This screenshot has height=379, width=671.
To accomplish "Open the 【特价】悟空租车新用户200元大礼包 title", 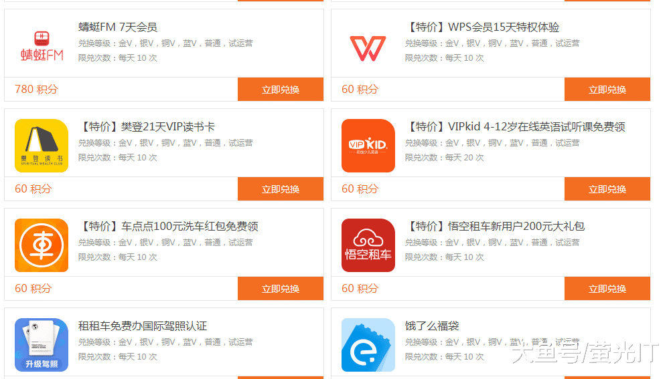I will (495, 227).
